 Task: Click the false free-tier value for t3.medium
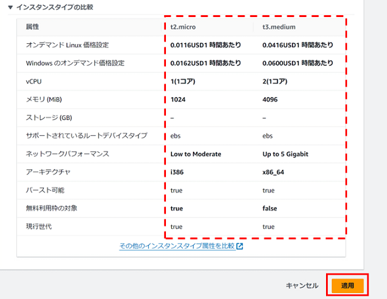270,209
